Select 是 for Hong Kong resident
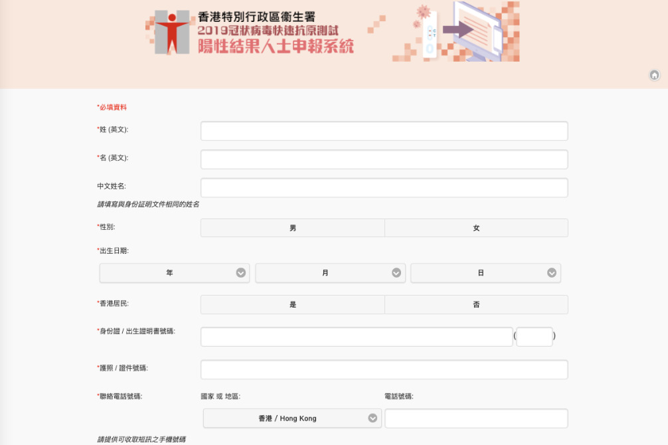The height and width of the screenshot is (445, 668). pos(292,304)
